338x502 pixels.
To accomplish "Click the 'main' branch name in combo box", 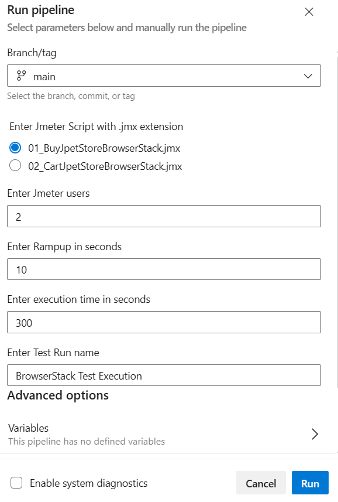I will 44,77.
